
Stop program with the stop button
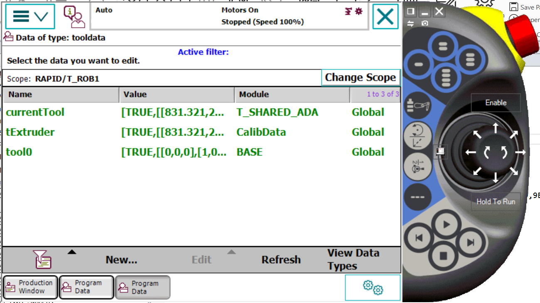[x=443, y=256]
